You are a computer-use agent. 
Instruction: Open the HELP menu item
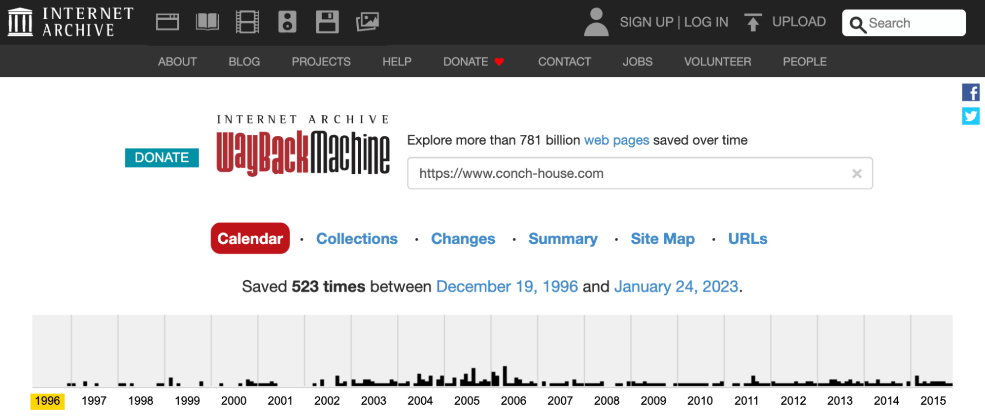(x=397, y=62)
